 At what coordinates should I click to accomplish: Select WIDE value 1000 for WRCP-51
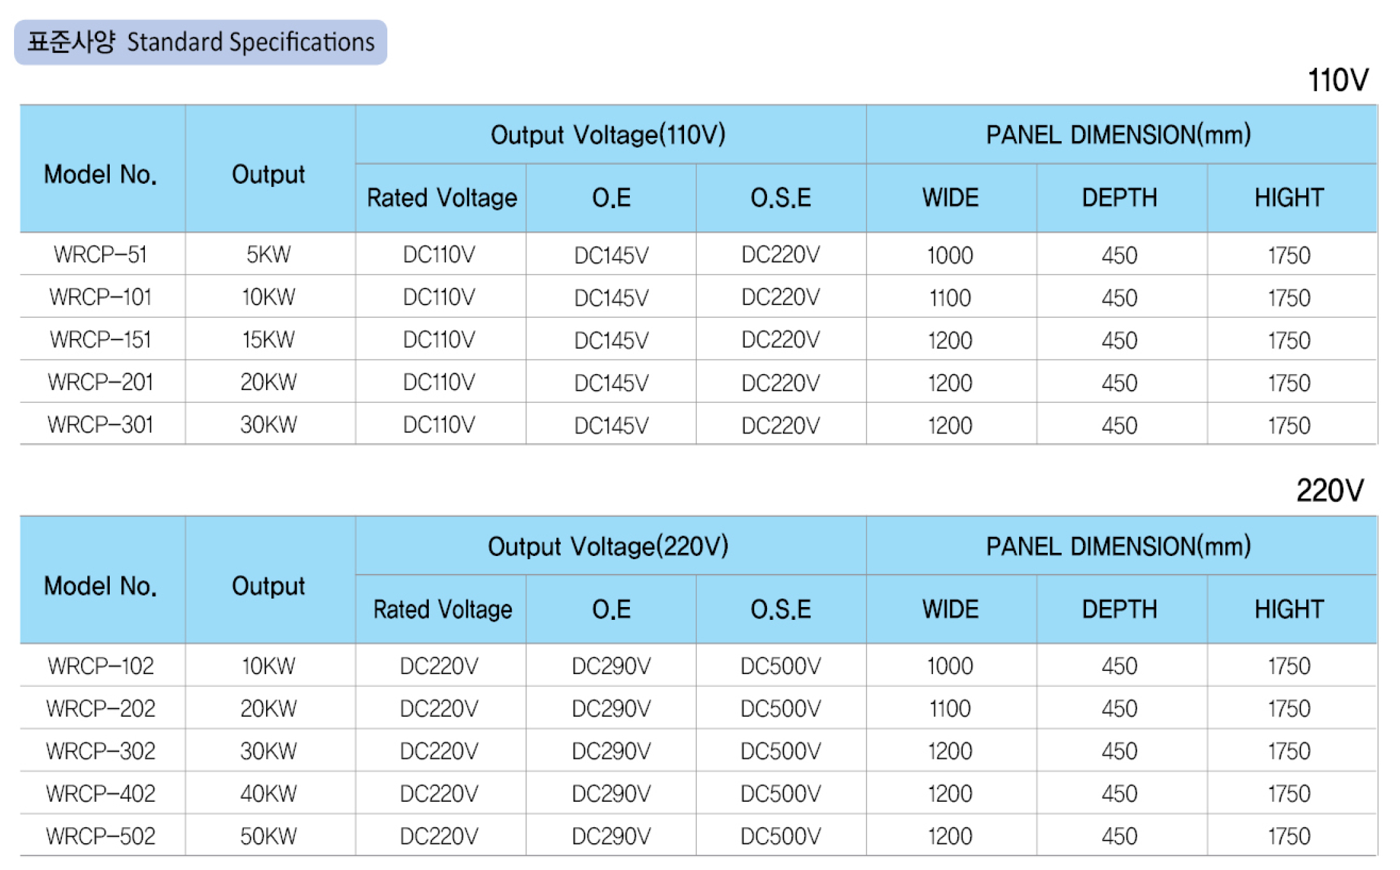[x=949, y=255]
